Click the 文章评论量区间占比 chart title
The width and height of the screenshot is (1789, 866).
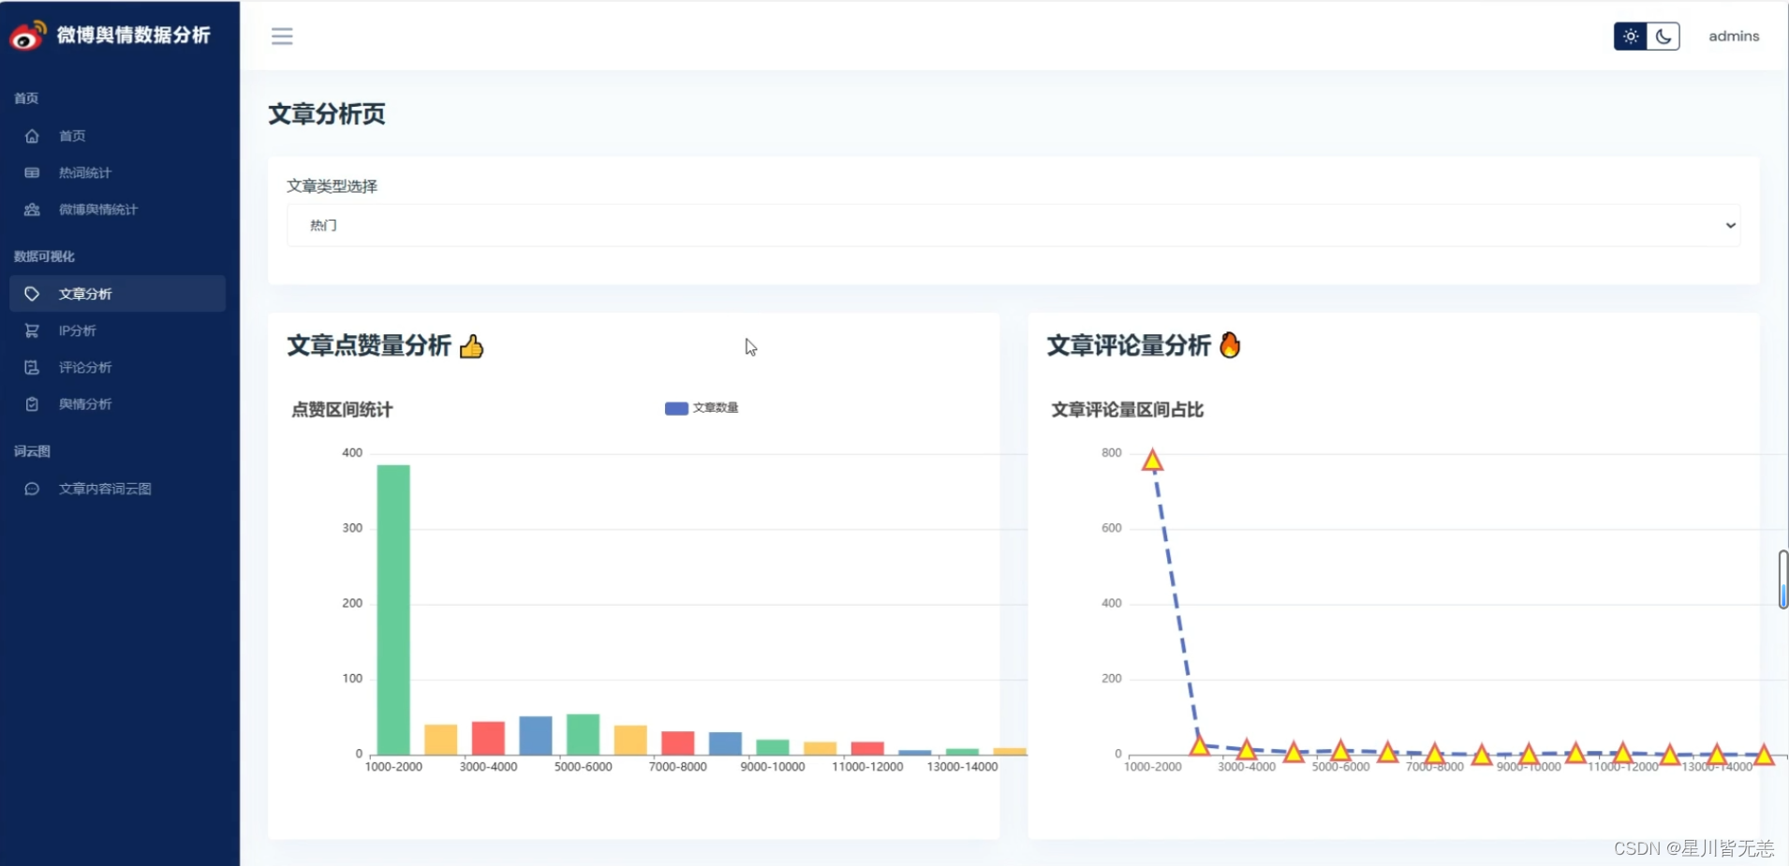click(1127, 410)
